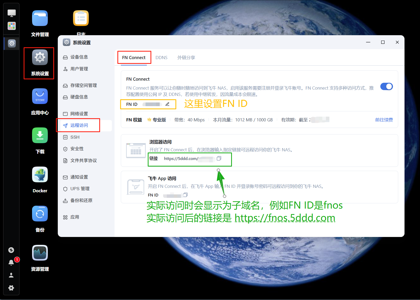Click the 浏览器访问 heading

click(x=160, y=142)
